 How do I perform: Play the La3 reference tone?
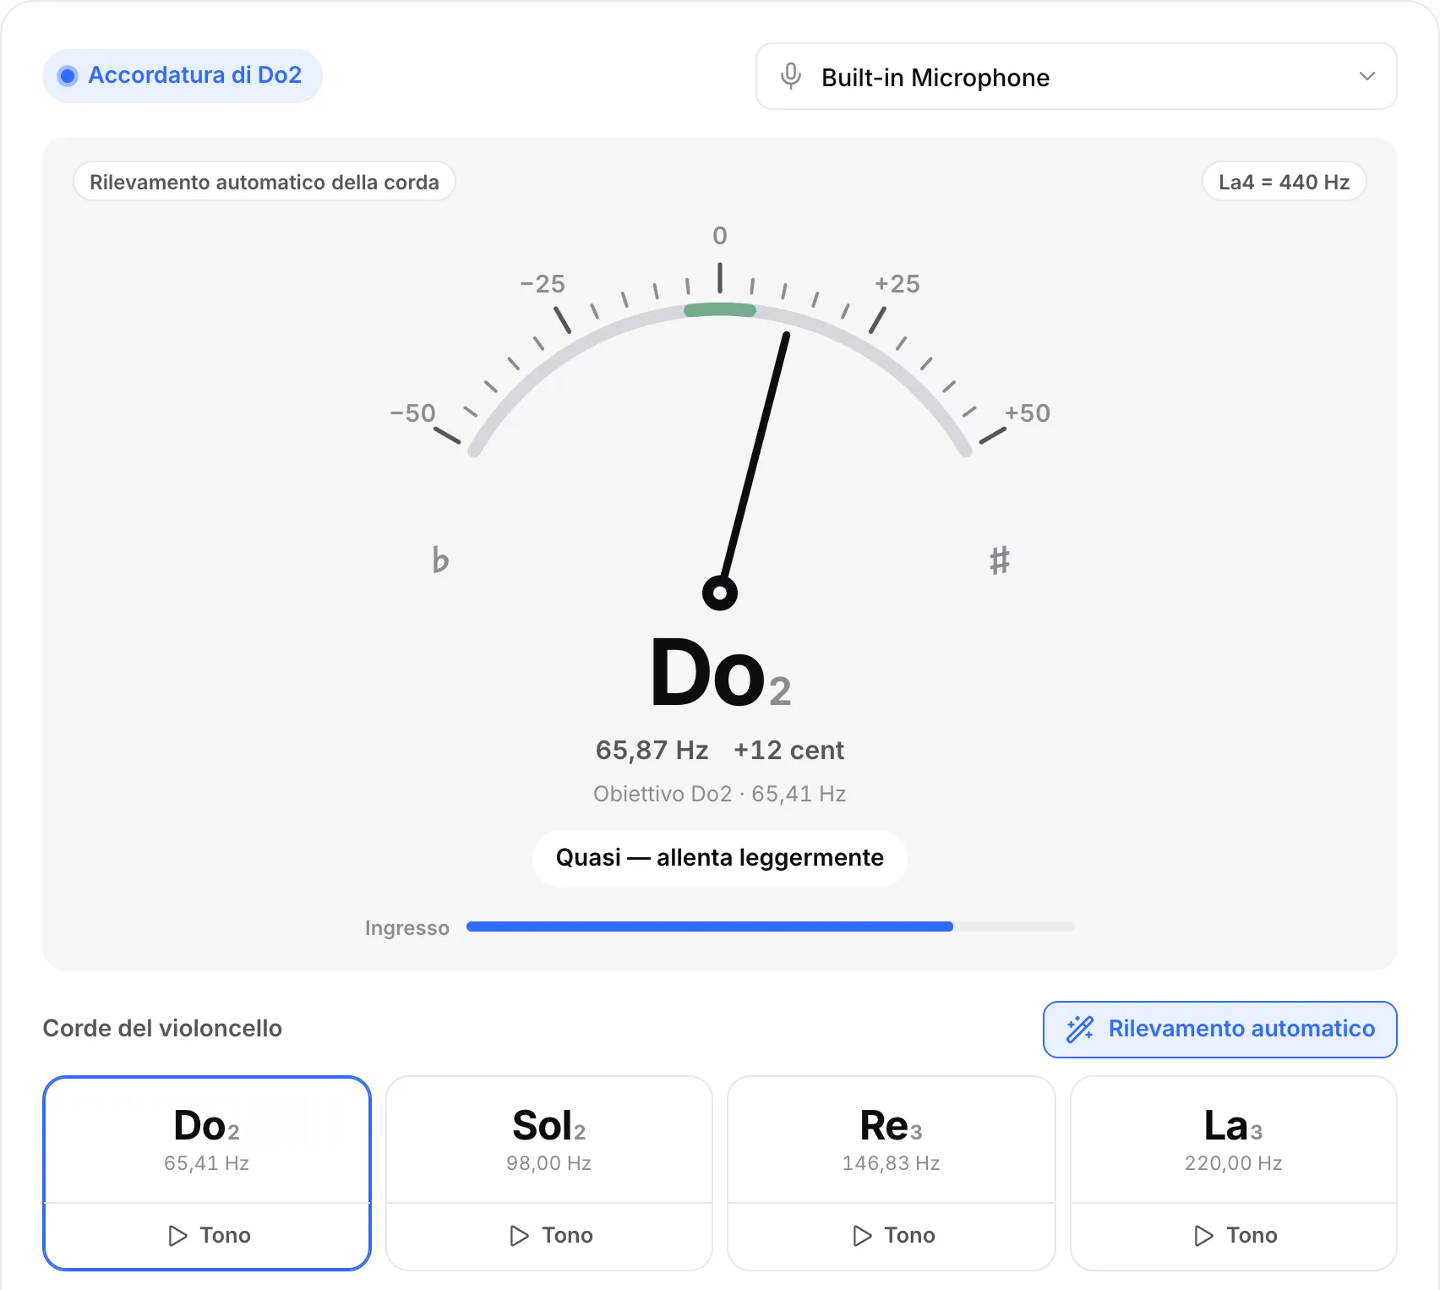pos(1234,1236)
